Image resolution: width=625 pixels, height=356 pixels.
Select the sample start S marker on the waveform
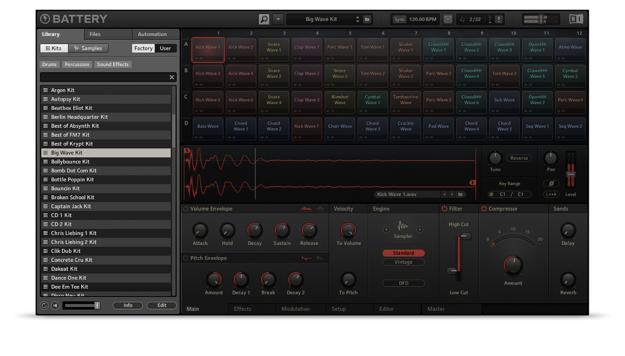187,151
